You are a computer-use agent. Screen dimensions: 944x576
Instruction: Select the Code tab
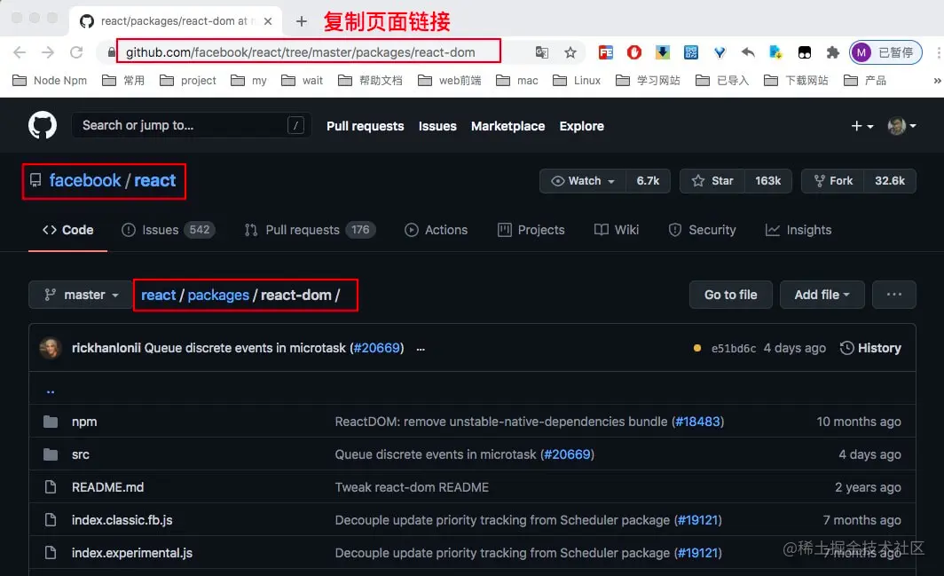click(68, 230)
